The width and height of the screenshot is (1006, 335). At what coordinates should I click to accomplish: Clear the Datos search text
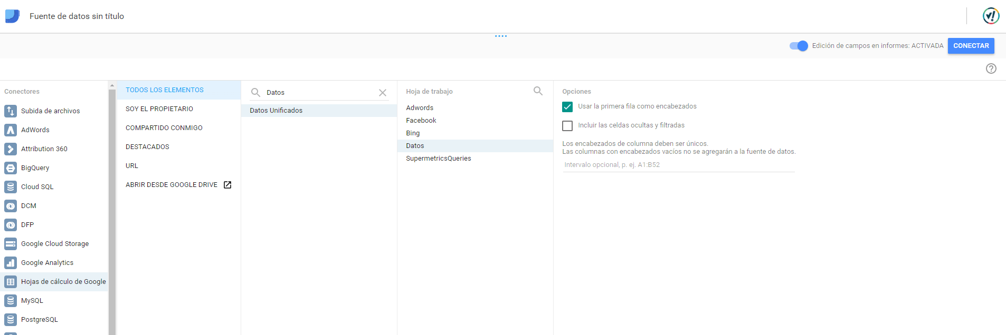383,93
